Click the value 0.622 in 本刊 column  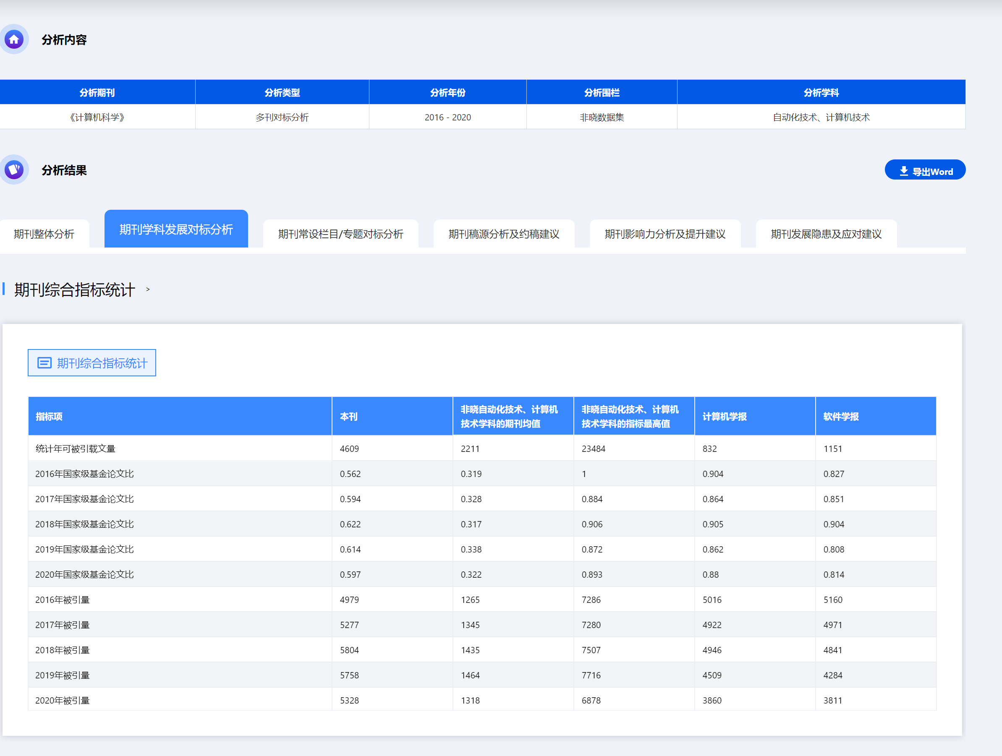point(350,524)
